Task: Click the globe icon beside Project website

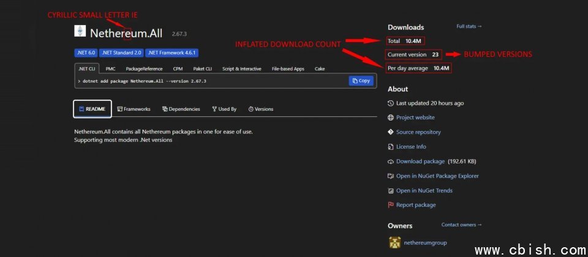Action: (391, 117)
